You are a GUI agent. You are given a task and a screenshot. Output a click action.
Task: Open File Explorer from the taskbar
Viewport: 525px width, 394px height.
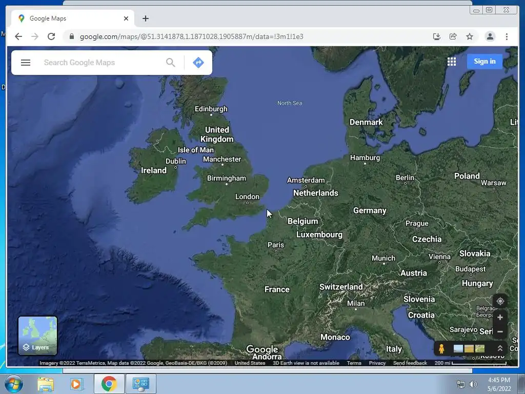point(45,384)
